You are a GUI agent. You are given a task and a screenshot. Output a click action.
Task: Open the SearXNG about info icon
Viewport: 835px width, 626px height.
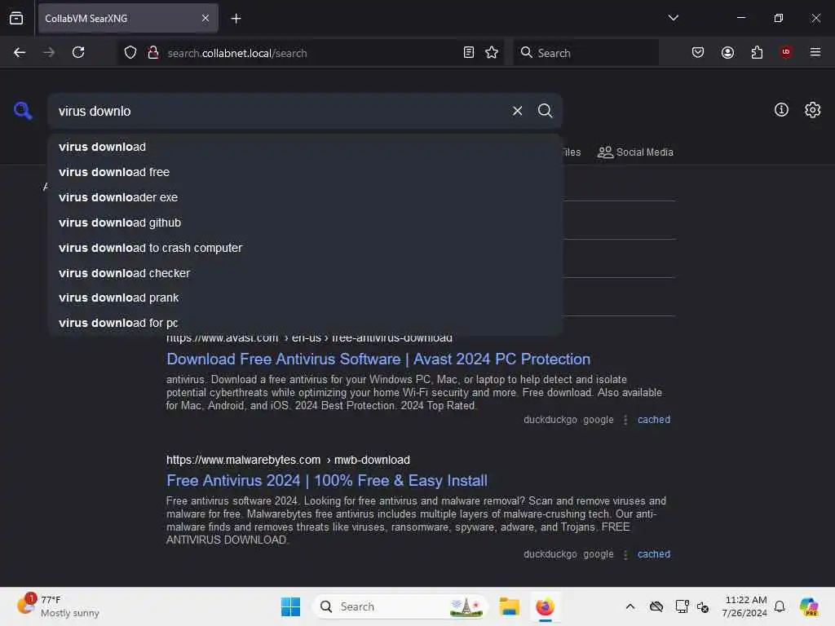(x=781, y=110)
